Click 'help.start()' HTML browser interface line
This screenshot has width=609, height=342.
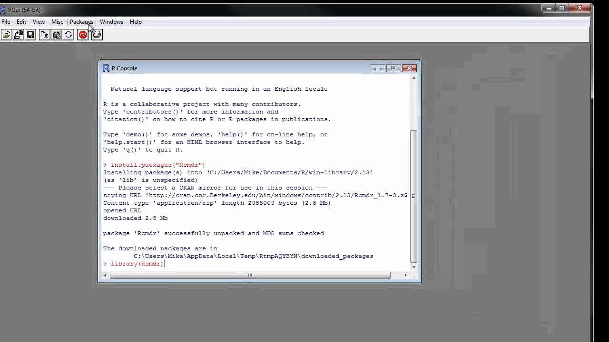tap(204, 142)
